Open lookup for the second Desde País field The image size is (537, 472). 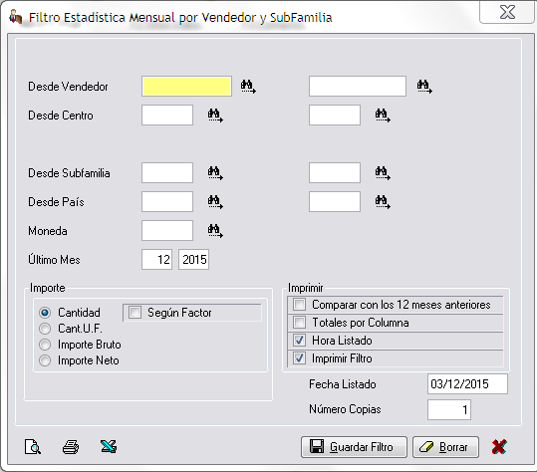coord(383,202)
